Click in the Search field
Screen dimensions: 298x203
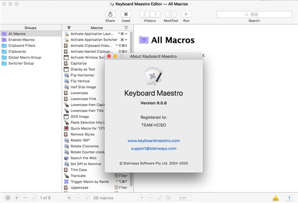[254, 14]
